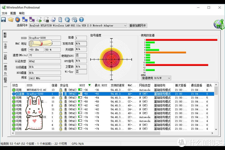Switch to the 图形 side tab

pos(5,57)
